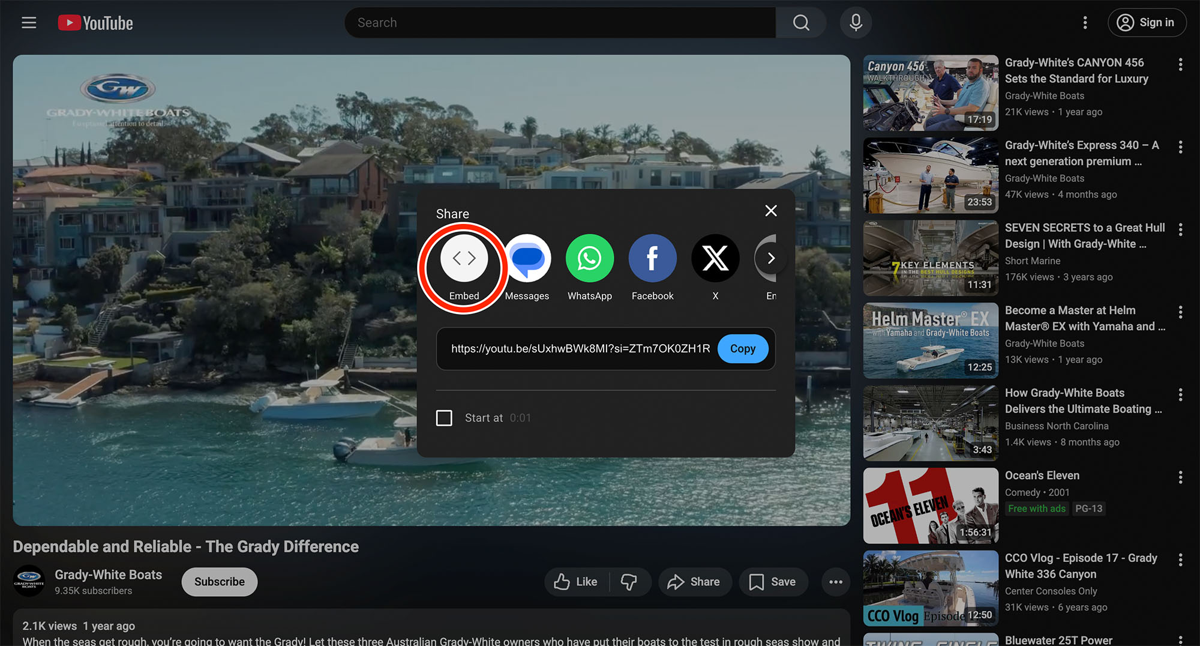The image size is (1200, 646).
Task: Open options menu for Ocean's Eleven
Action: click(x=1180, y=477)
